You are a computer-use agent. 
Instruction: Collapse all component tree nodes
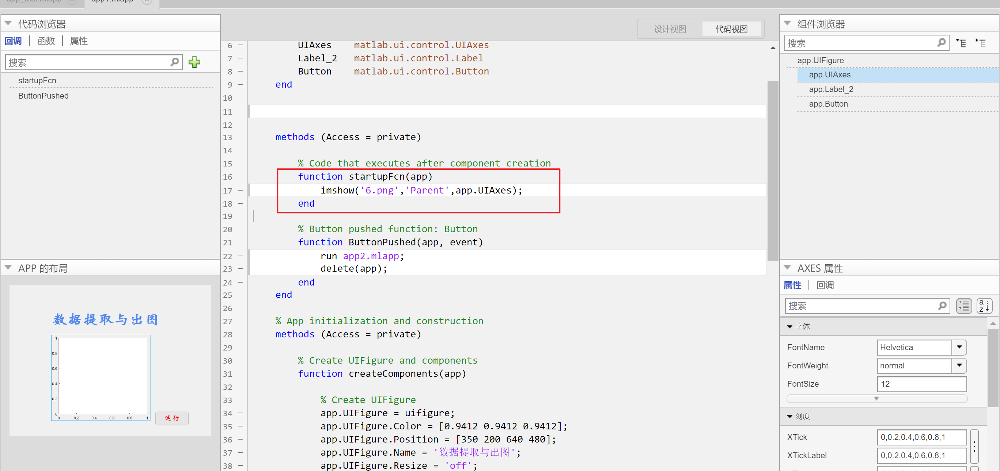(981, 43)
